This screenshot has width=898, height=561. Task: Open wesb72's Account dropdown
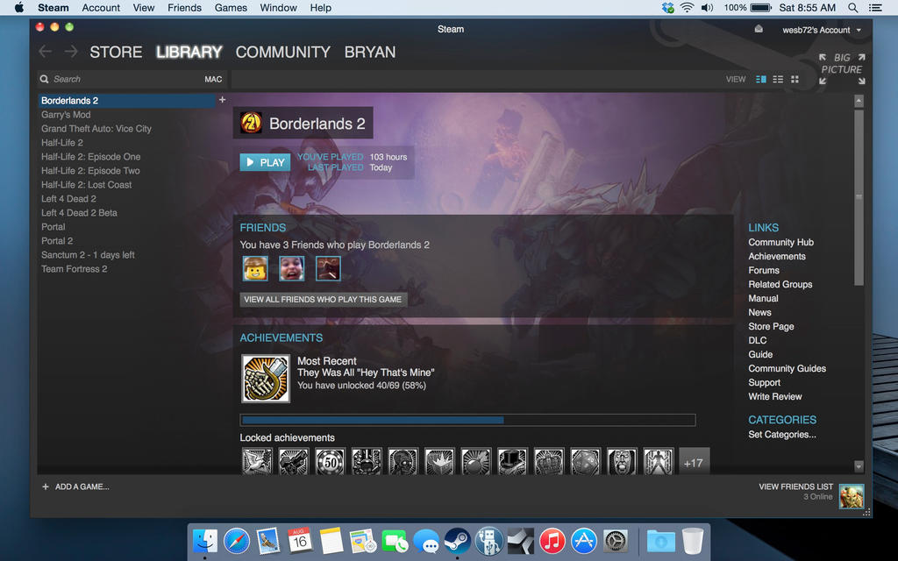coord(821,30)
